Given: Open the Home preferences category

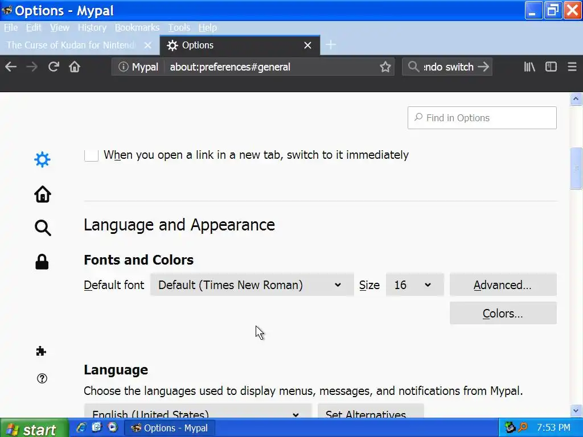Looking at the screenshot, I should 42,193.
